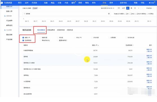Expand the 女装/女士精品 category dropdown
Image resolution: width=157 pixels, height=102 pixels.
[40, 8]
